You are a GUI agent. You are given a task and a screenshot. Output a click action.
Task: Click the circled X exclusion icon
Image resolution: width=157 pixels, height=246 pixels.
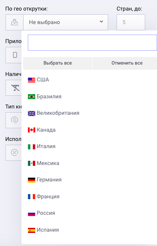pos(14,152)
